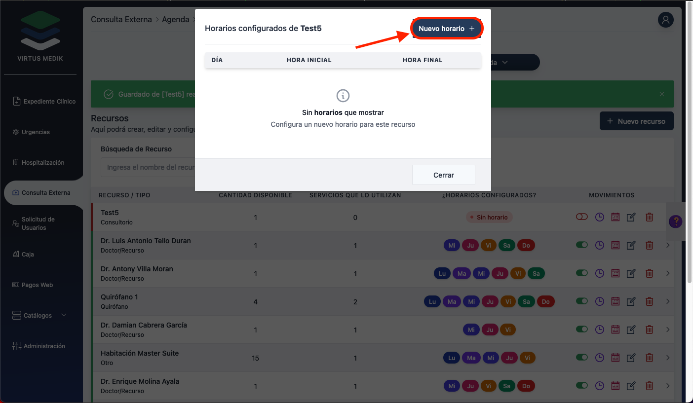Viewport: 693px width, 403px height.
Task: Click clock icon for Dr. Damian Cabrera García
Action: point(599,330)
